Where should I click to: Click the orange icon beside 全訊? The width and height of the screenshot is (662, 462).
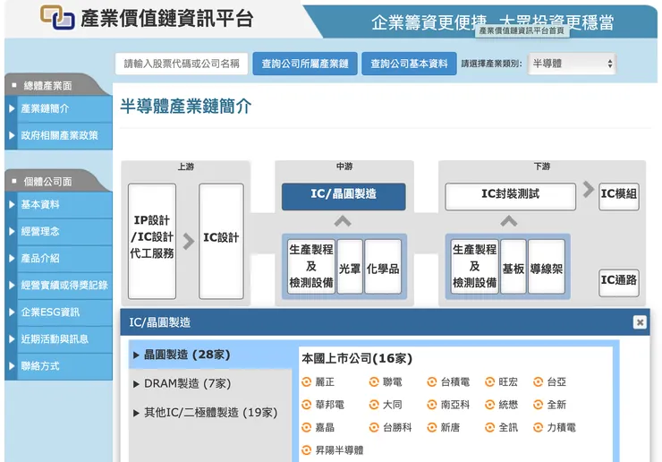(x=489, y=428)
